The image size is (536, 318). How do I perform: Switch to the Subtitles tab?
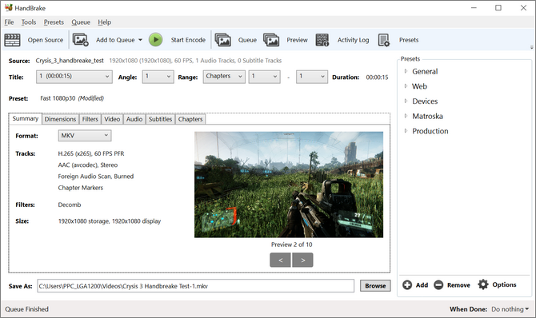tap(160, 119)
